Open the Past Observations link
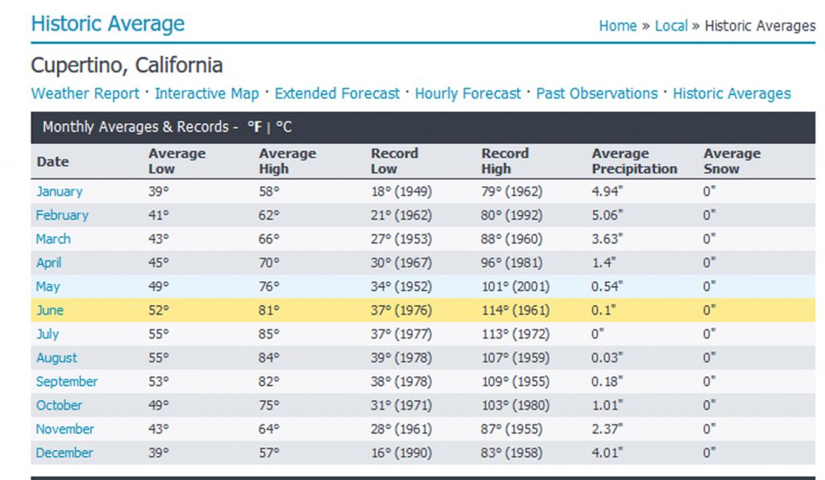The height and width of the screenshot is (480, 825). pos(597,93)
